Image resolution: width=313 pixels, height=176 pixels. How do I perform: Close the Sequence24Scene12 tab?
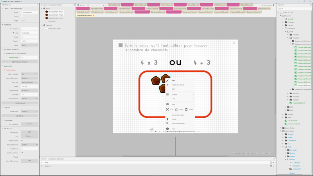click(94, 15)
